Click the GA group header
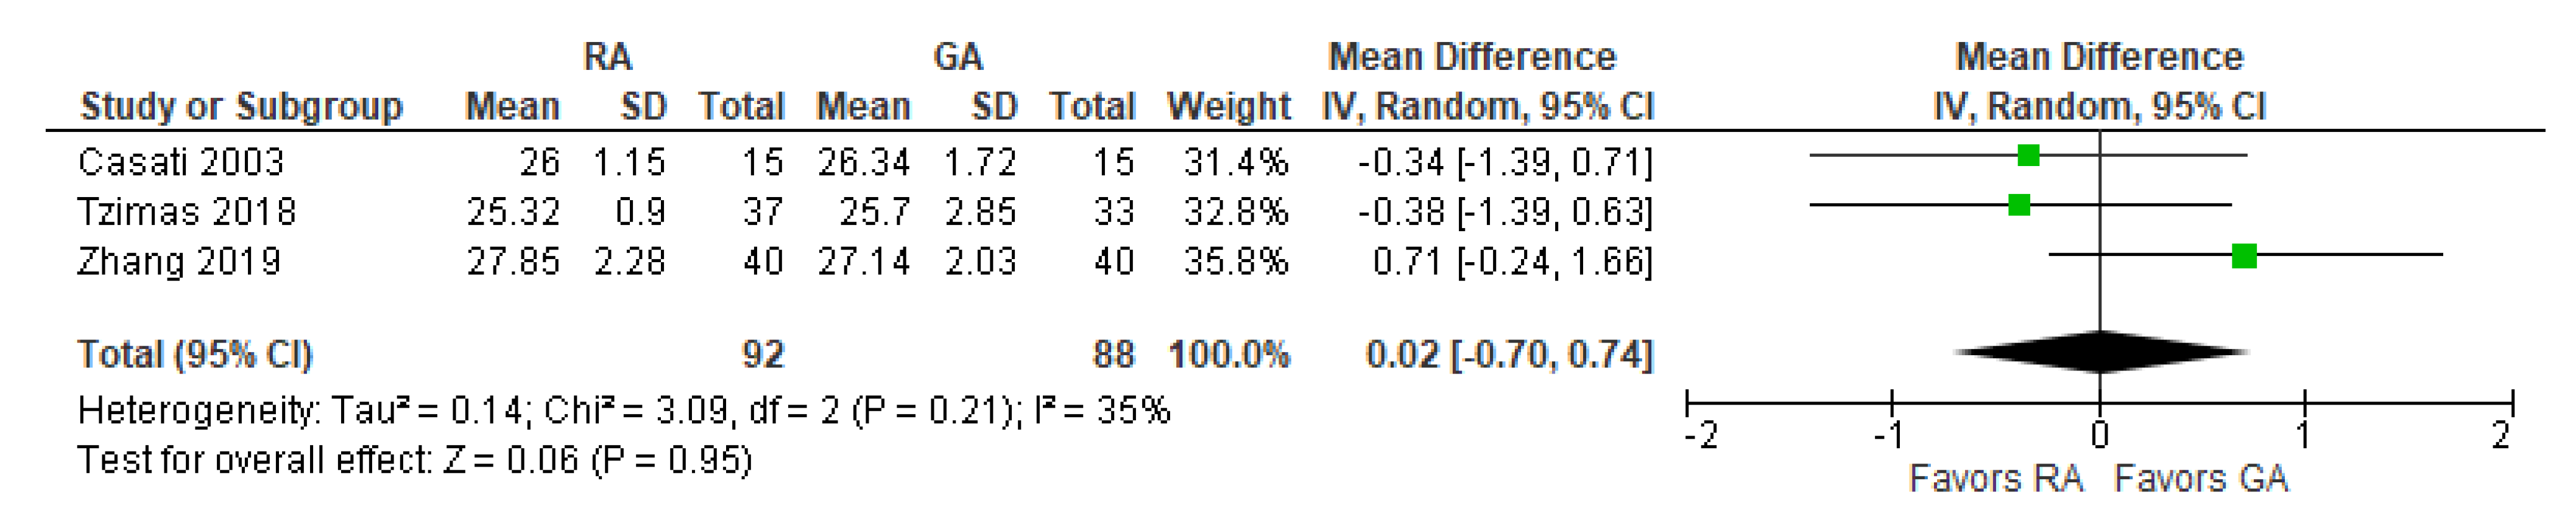 pos(958,57)
